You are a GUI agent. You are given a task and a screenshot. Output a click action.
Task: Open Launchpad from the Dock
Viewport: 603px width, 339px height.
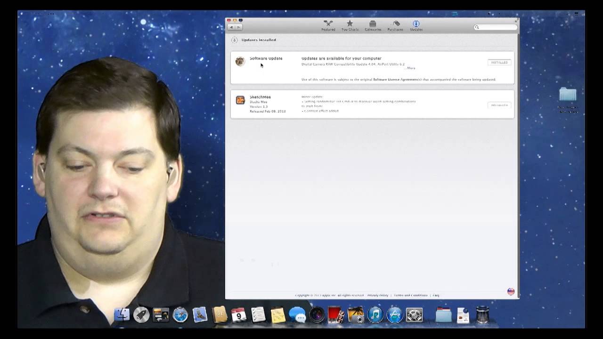(x=142, y=315)
